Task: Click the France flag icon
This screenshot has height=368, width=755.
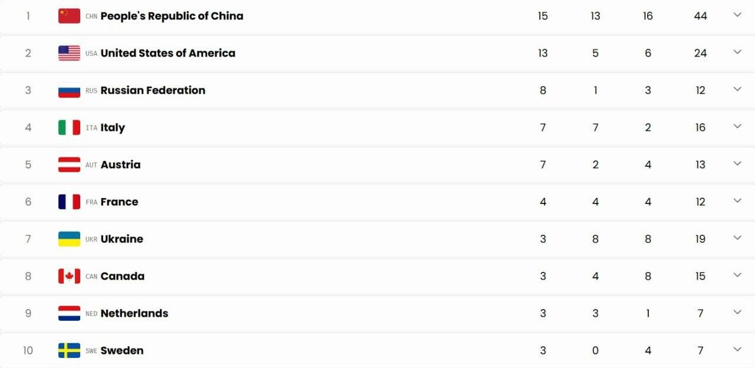Action: 69,202
